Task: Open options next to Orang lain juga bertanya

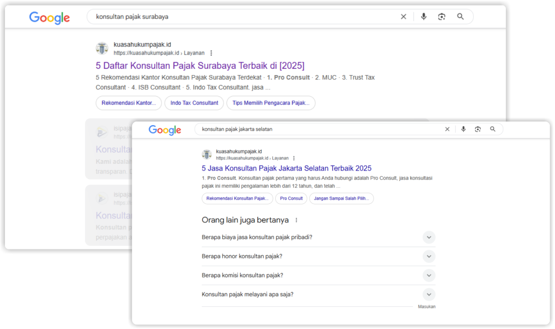Action: point(296,220)
